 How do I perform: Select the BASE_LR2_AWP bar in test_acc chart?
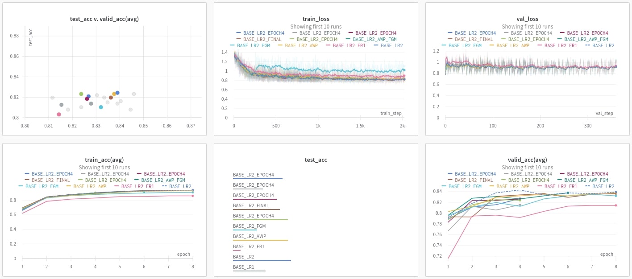(x=260, y=240)
